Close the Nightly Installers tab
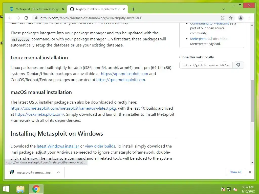Screen dimensions: 259x194 pyautogui.click(x=123, y=9)
